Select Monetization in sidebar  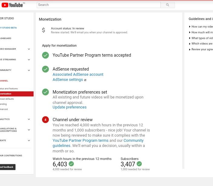tap(17, 94)
